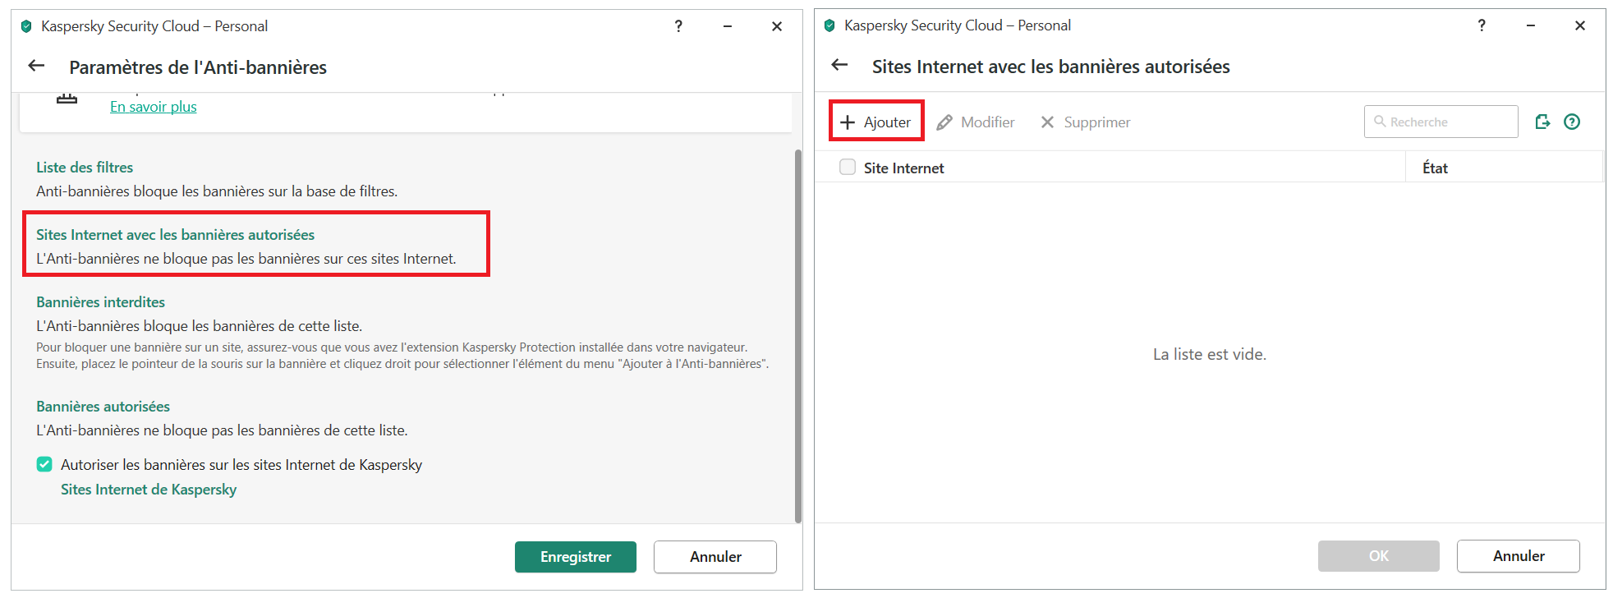Click the vertical scrollbar in settings window
Viewport: 1613px width, 598px height.
coord(797,335)
